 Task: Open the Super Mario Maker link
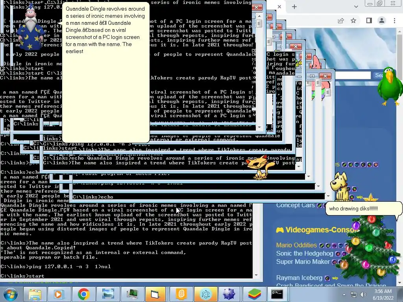pyautogui.click(x=303, y=261)
